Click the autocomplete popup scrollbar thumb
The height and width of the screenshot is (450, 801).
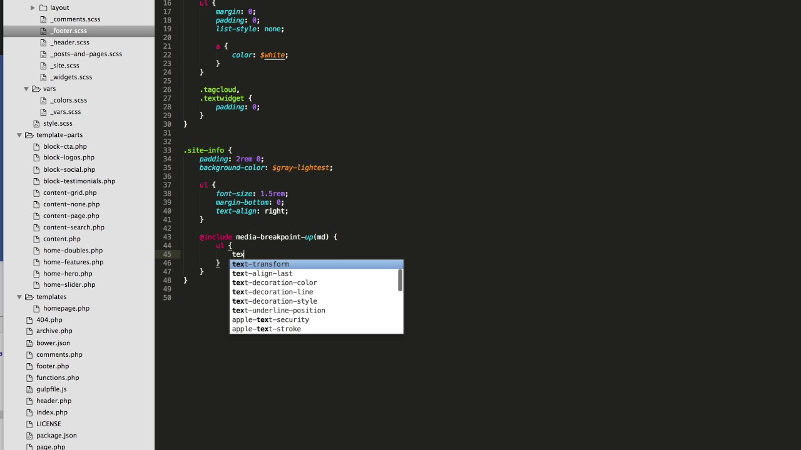click(400, 281)
